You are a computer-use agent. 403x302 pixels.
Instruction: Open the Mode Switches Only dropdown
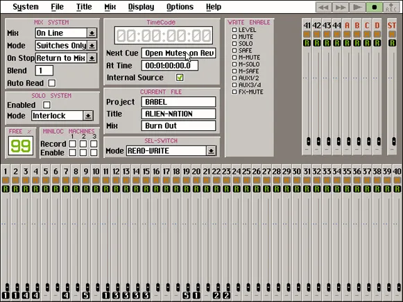pos(92,46)
